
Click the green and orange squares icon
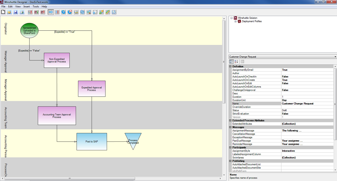pyautogui.click(x=101, y=12)
